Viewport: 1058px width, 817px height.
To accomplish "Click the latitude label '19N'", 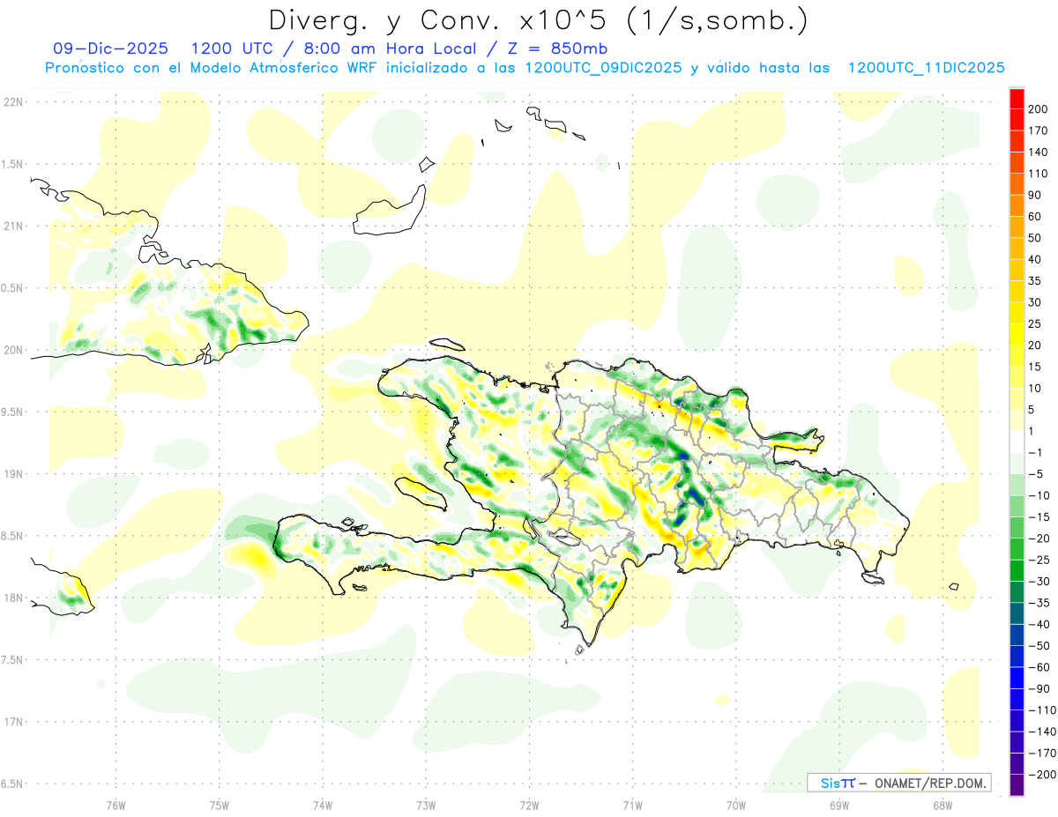I will [x=12, y=474].
